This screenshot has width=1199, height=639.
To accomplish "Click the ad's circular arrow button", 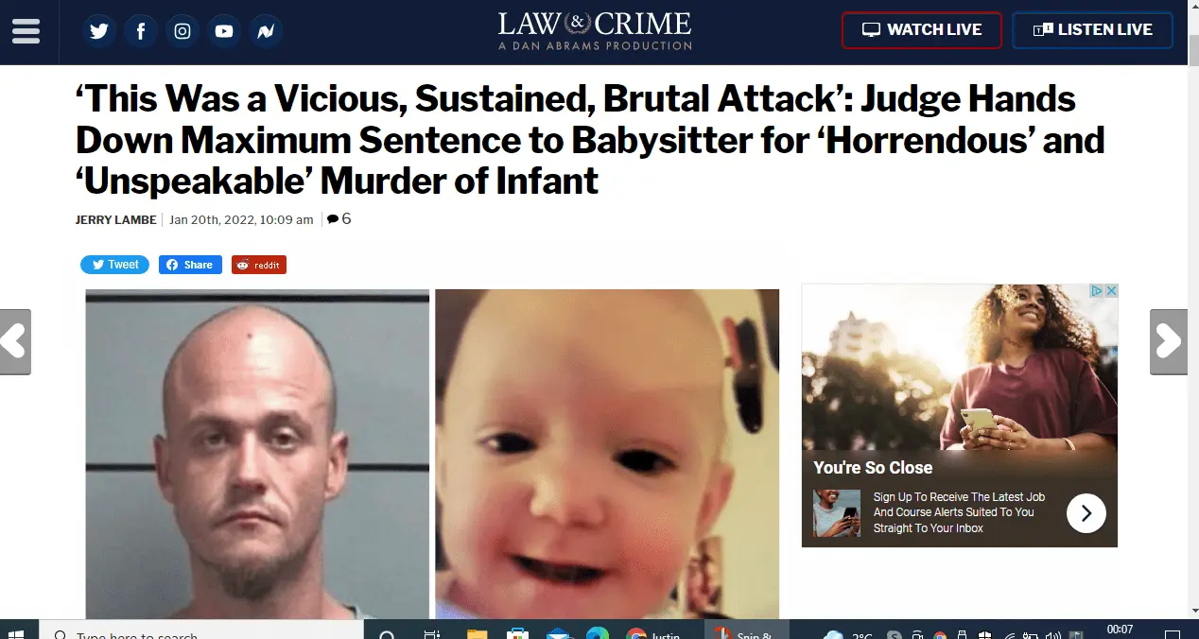I will pyautogui.click(x=1086, y=513).
